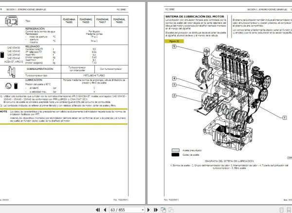Click the first engine model column header

(69, 21)
